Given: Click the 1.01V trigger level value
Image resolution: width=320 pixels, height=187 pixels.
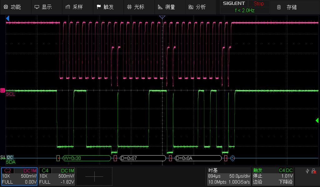Looking at the screenshot, I should click(x=287, y=176).
